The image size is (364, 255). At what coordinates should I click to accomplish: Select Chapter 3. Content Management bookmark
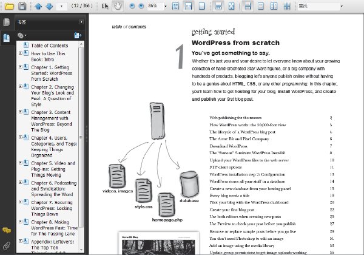[x=52, y=121]
